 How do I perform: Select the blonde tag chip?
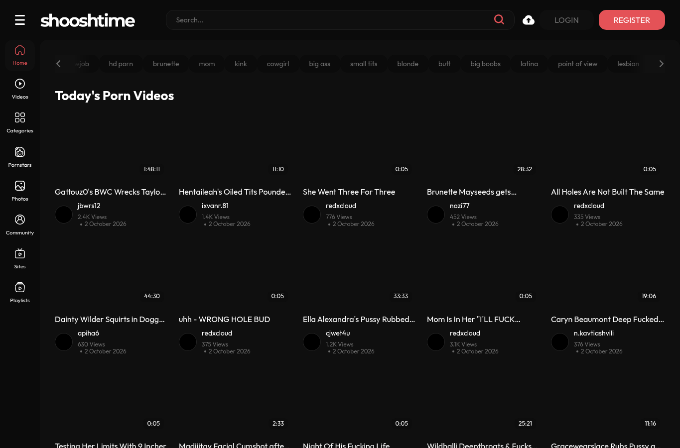(x=408, y=64)
